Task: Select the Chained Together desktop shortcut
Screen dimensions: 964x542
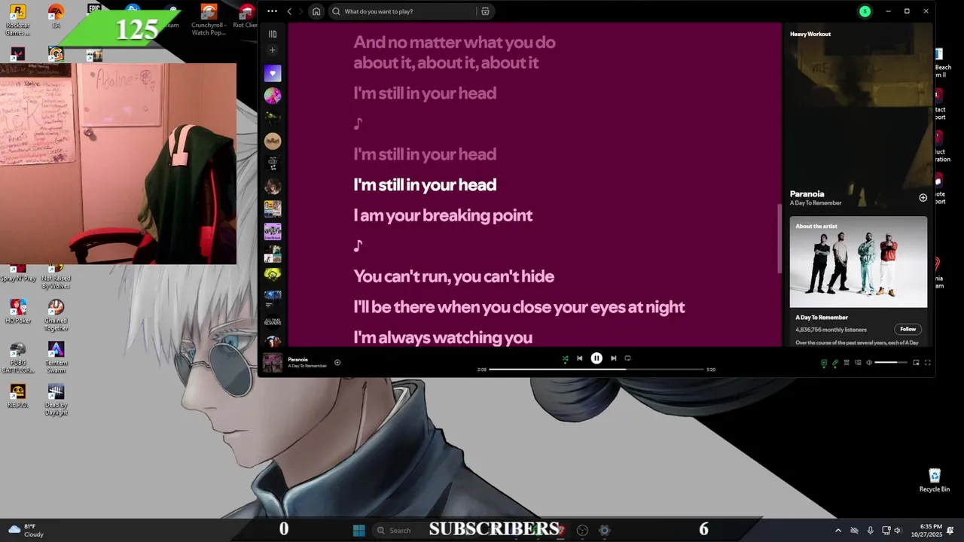Action: click(56, 315)
